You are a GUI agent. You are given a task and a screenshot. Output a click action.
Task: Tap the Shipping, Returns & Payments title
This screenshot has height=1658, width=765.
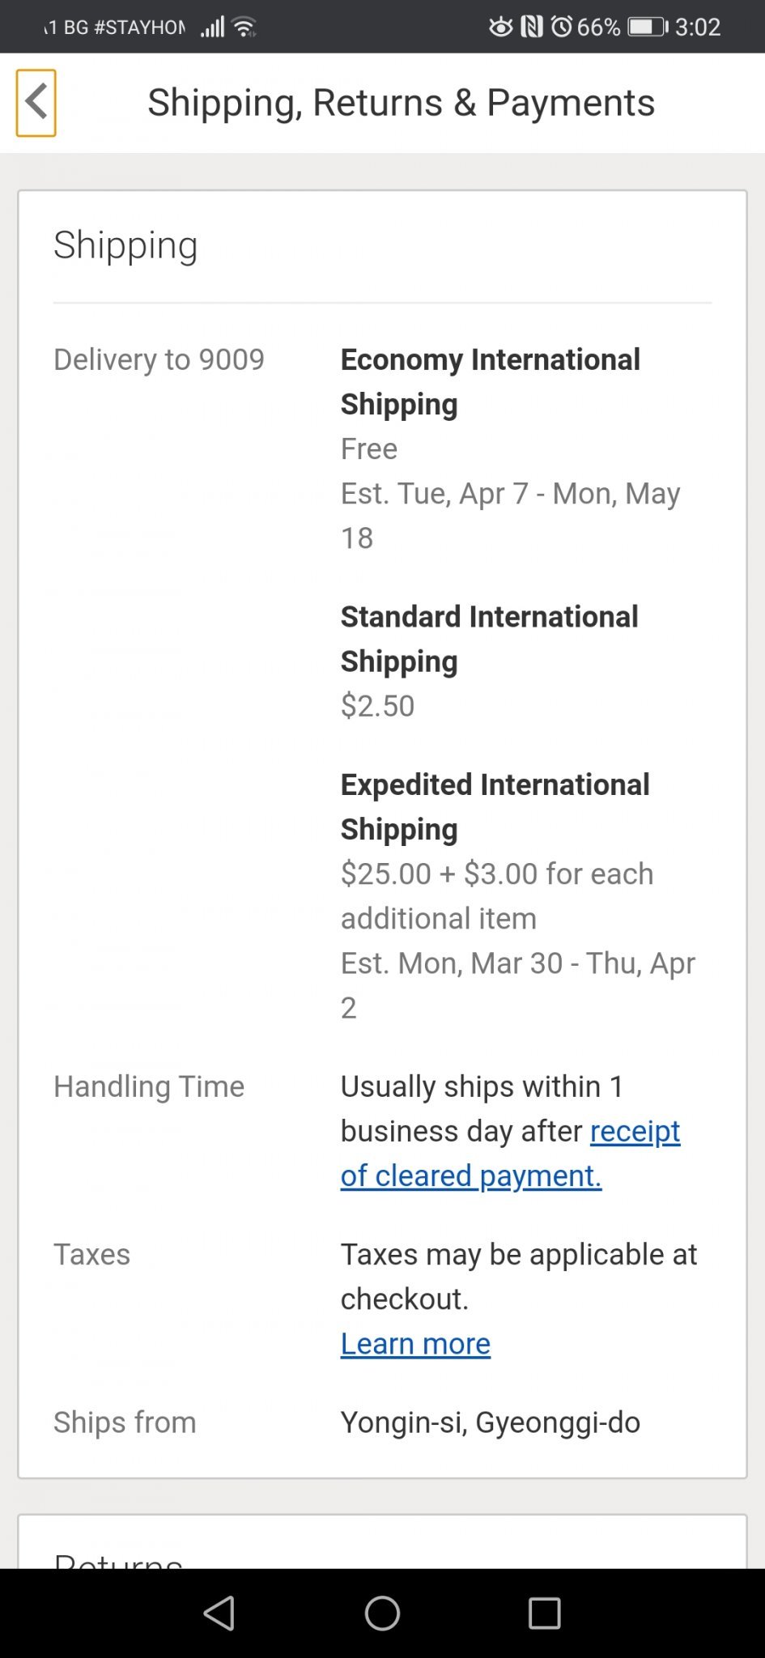point(401,103)
